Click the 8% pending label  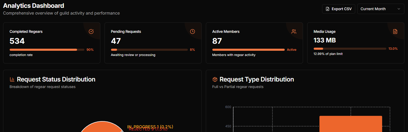click(x=192, y=50)
